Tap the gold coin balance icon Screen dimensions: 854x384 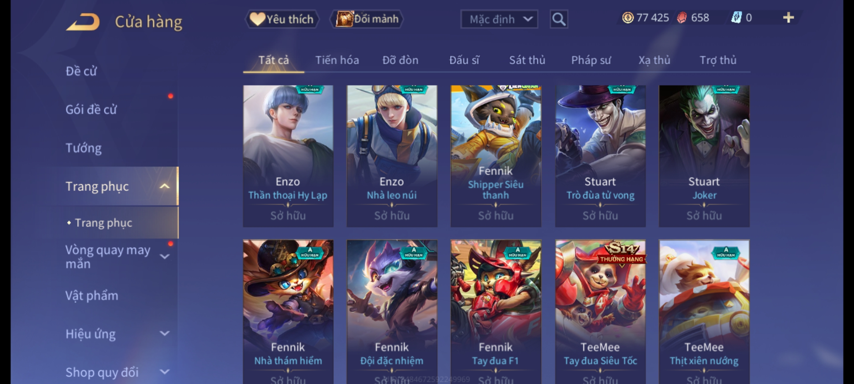628,17
